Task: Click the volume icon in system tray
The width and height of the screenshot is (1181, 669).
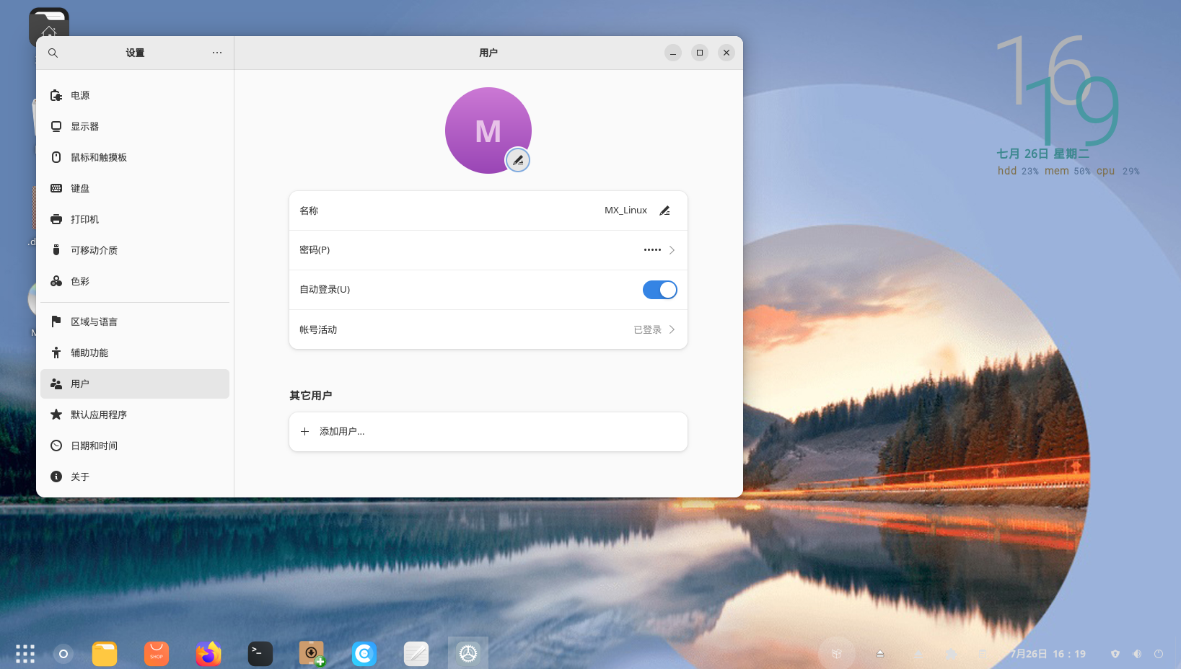Action: pyautogui.click(x=1137, y=654)
